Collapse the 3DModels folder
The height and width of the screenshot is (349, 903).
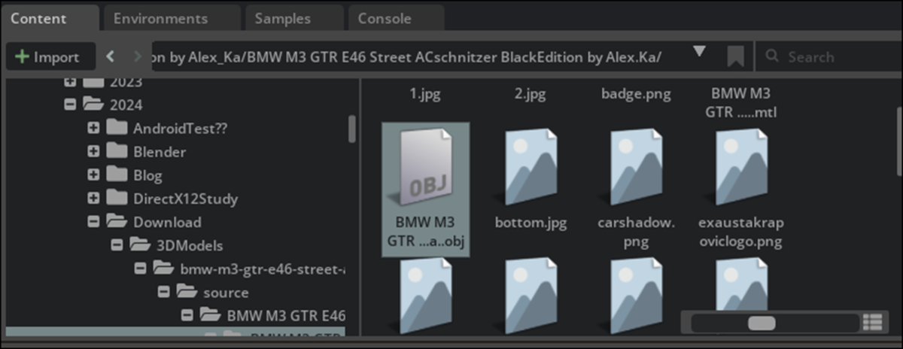tap(117, 245)
